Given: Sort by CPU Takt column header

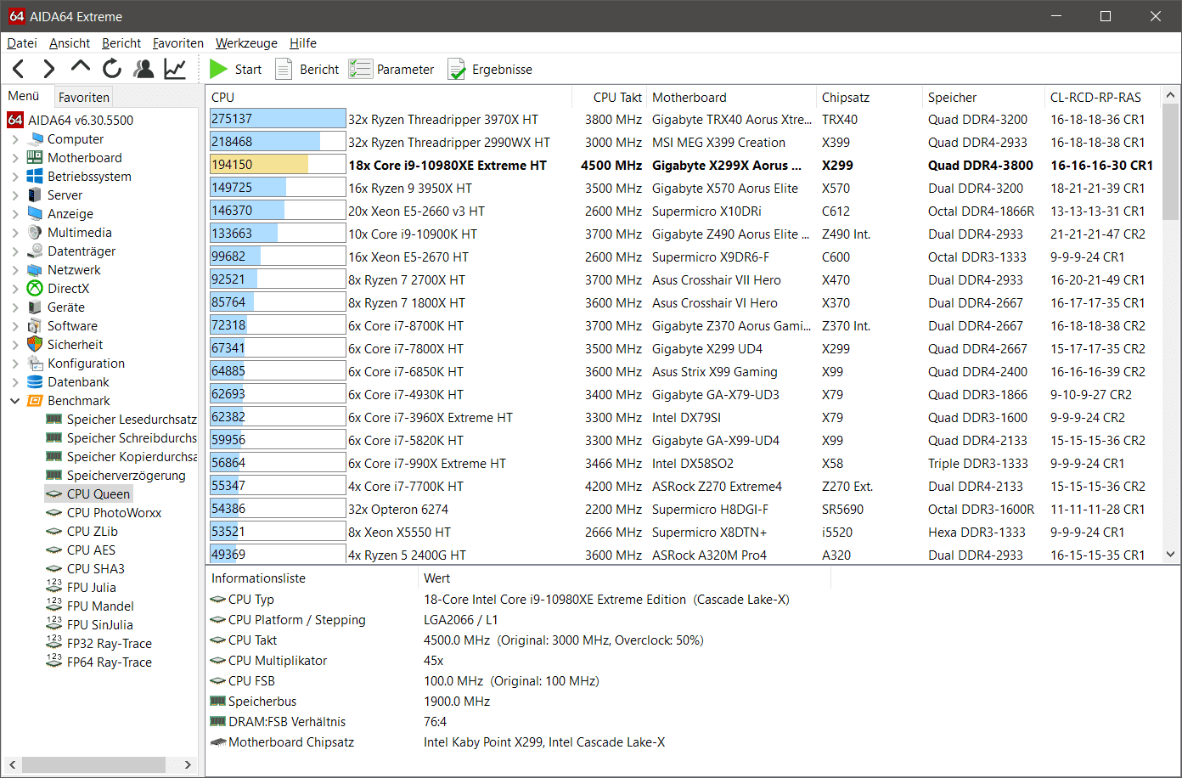Looking at the screenshot, I should 610,97.
